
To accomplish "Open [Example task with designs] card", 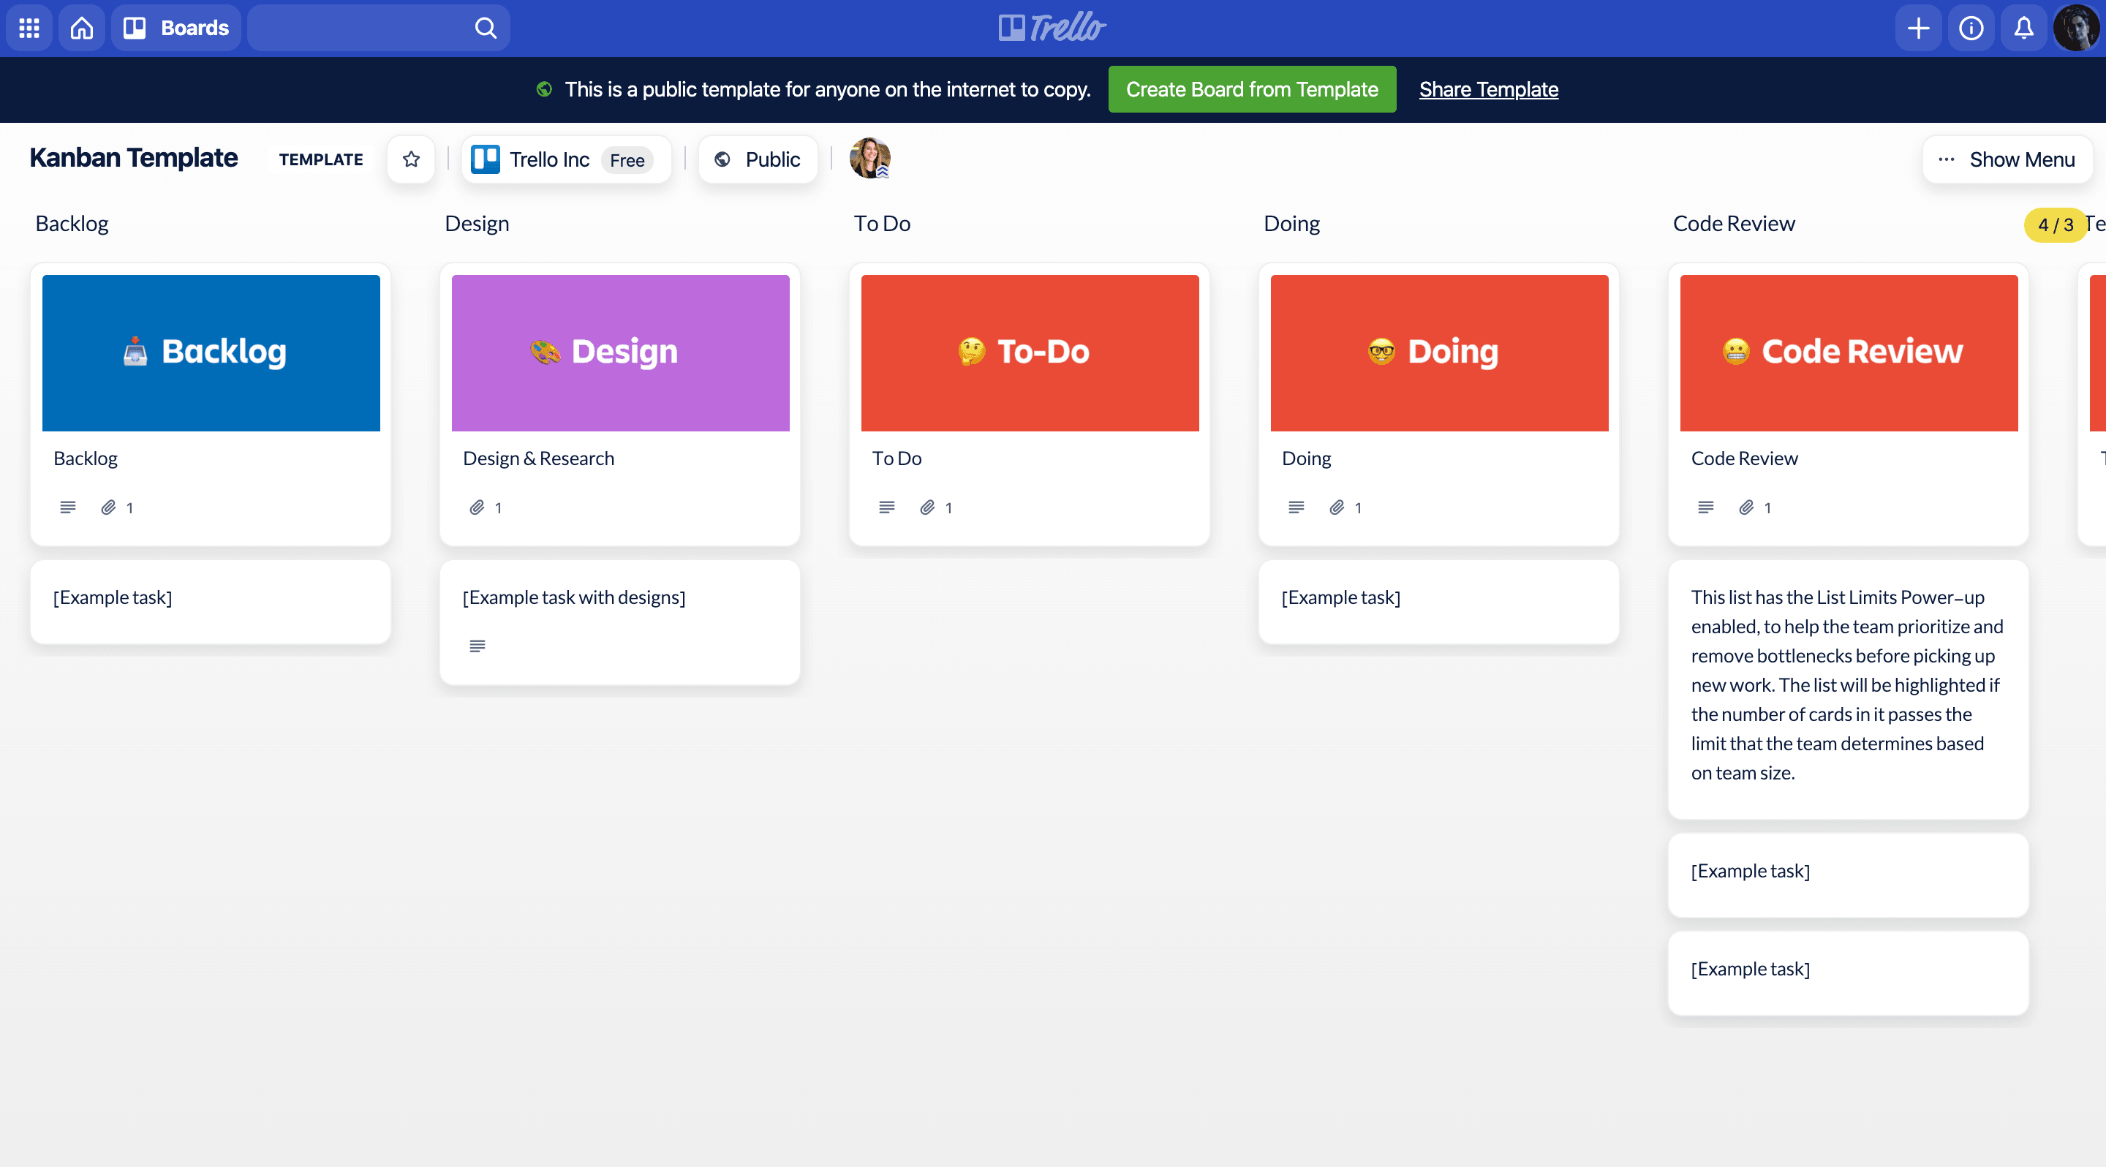I will (x=619, y=623).
